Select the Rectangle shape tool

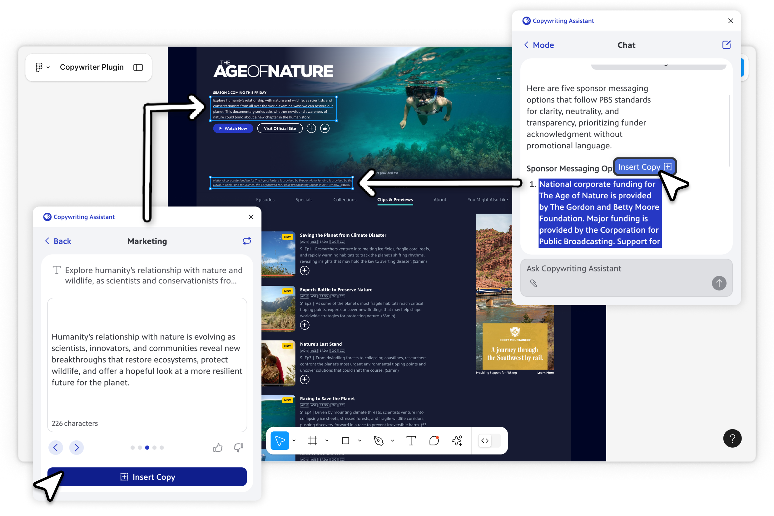[345, 440]
